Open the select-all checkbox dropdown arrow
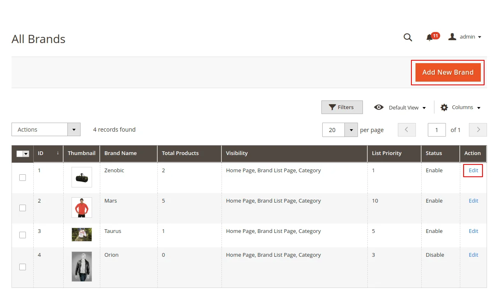The height and width of the screenshot is (292, 494). (26, 154)
